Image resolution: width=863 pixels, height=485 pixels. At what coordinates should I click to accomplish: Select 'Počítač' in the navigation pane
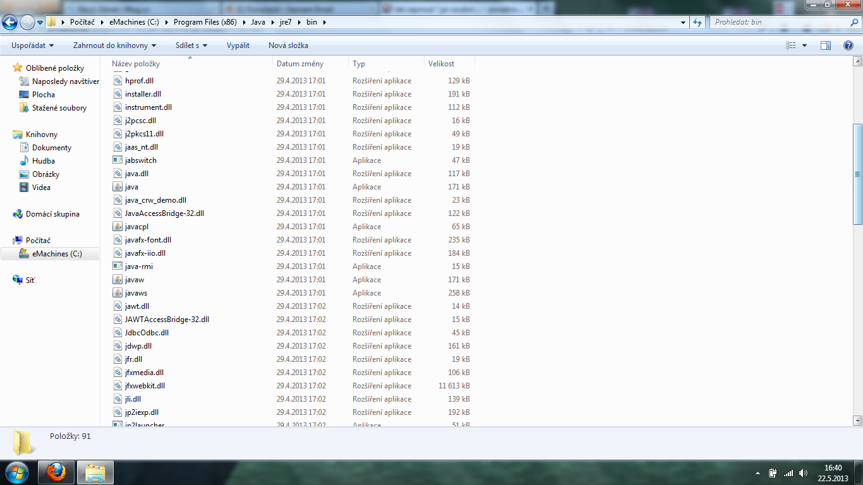(38, 241)
